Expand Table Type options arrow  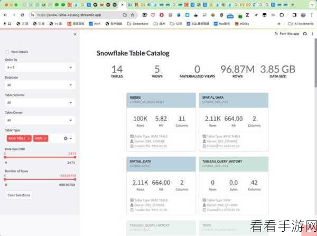click(71, 138)
